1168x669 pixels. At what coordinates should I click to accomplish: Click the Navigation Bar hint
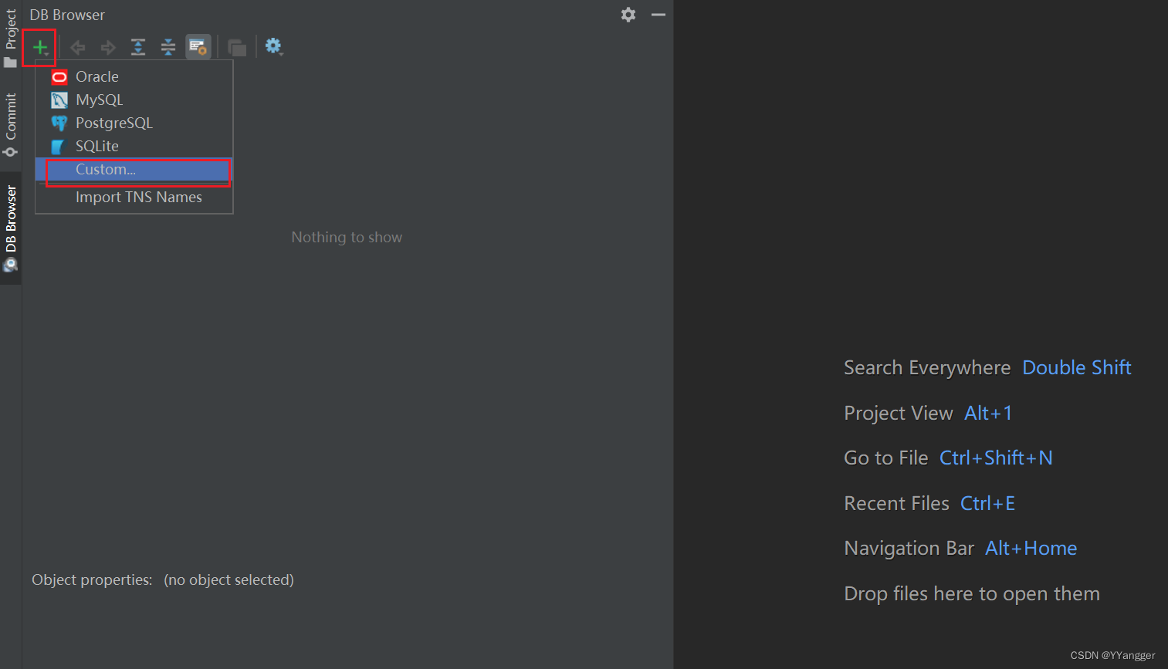909,548
